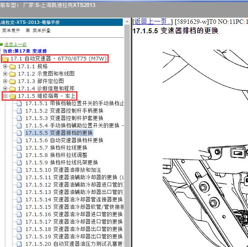The height and width of the screenshot is (247, 248).
Task: Click the page icon of 17.1.5.1
Action: pos(19,104)
